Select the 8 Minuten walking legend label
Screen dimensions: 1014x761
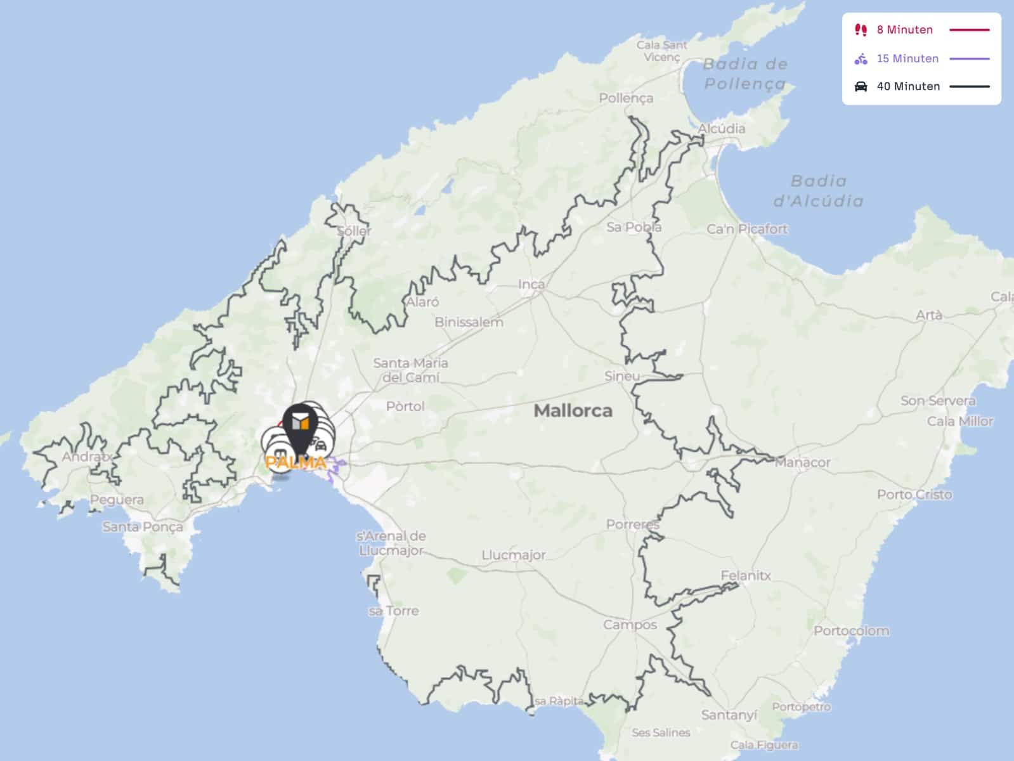[x=904, y=30]
